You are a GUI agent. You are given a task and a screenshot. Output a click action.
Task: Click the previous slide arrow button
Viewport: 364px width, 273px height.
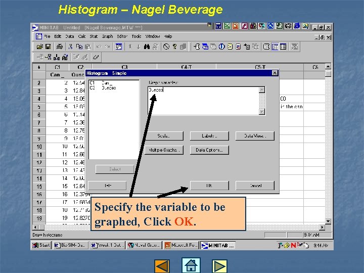coord(162,266)
